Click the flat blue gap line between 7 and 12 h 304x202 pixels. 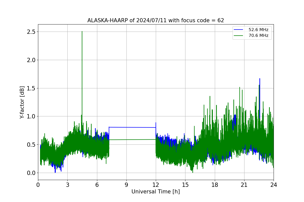(132, 127)
